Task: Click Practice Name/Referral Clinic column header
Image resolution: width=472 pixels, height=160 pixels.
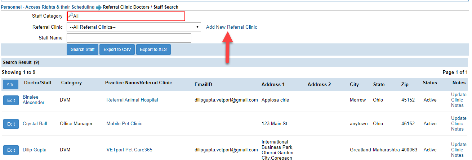Action: pos(139,83)
